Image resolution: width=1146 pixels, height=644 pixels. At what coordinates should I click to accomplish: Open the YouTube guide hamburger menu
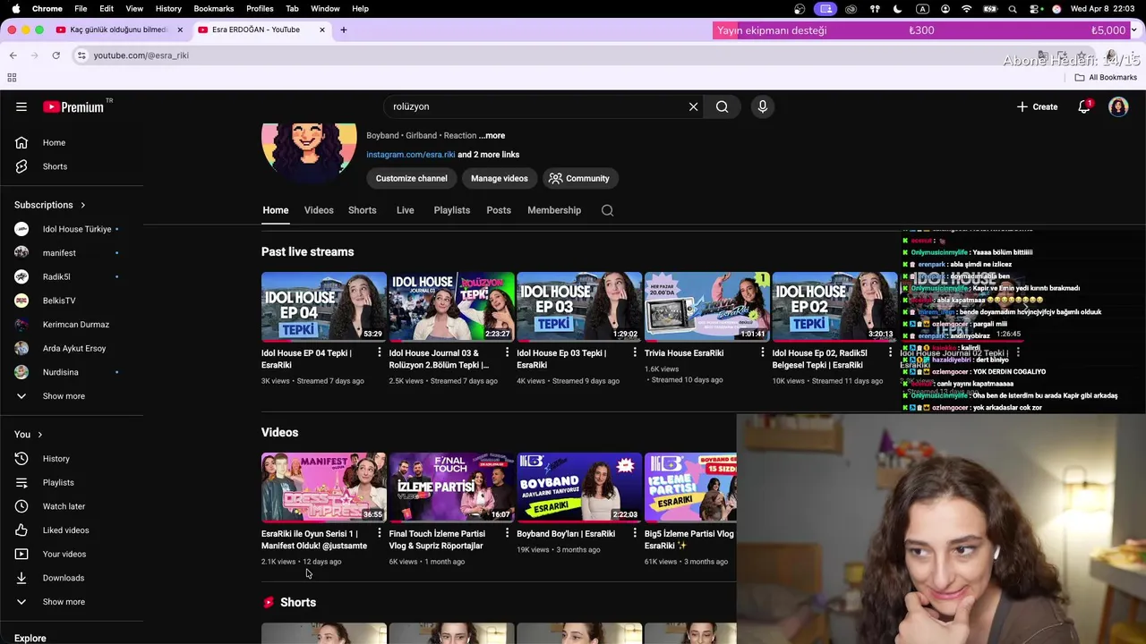click(x=21, y=106)
